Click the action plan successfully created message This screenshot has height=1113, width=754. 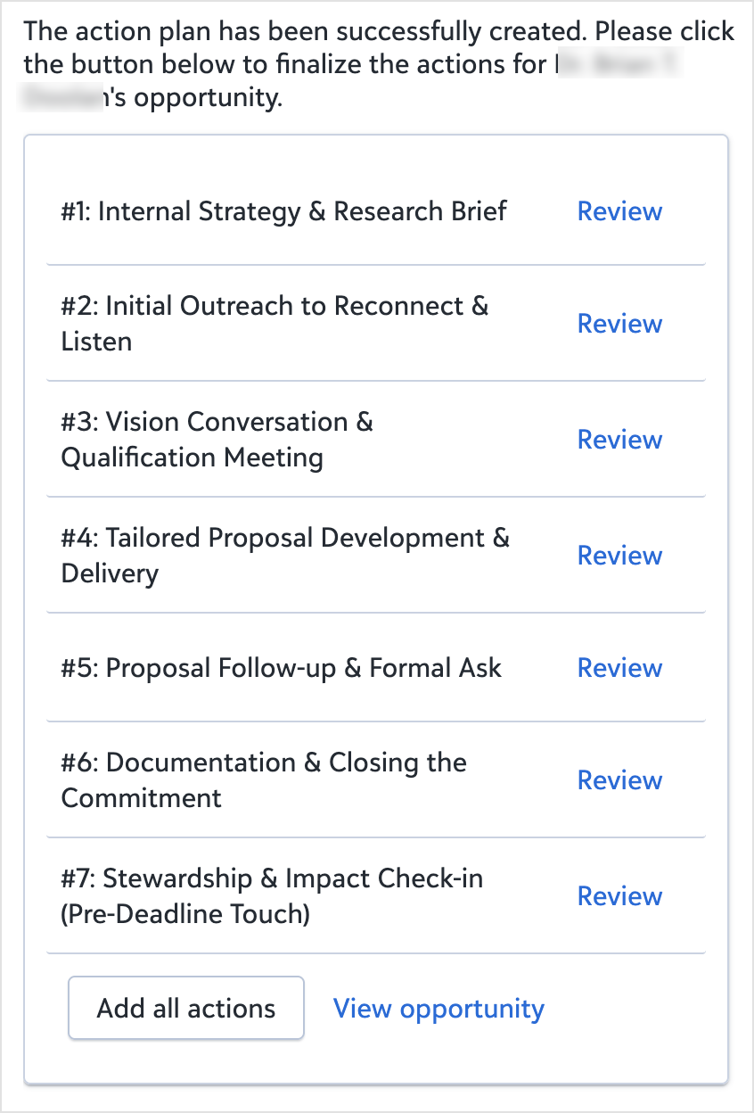pos(303,33)
